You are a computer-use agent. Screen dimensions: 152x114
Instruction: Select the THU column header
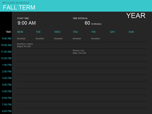click(x=75, y=32)
